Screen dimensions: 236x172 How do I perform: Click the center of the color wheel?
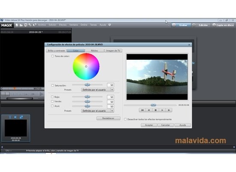pyautogui.click(x=86, y=66)
